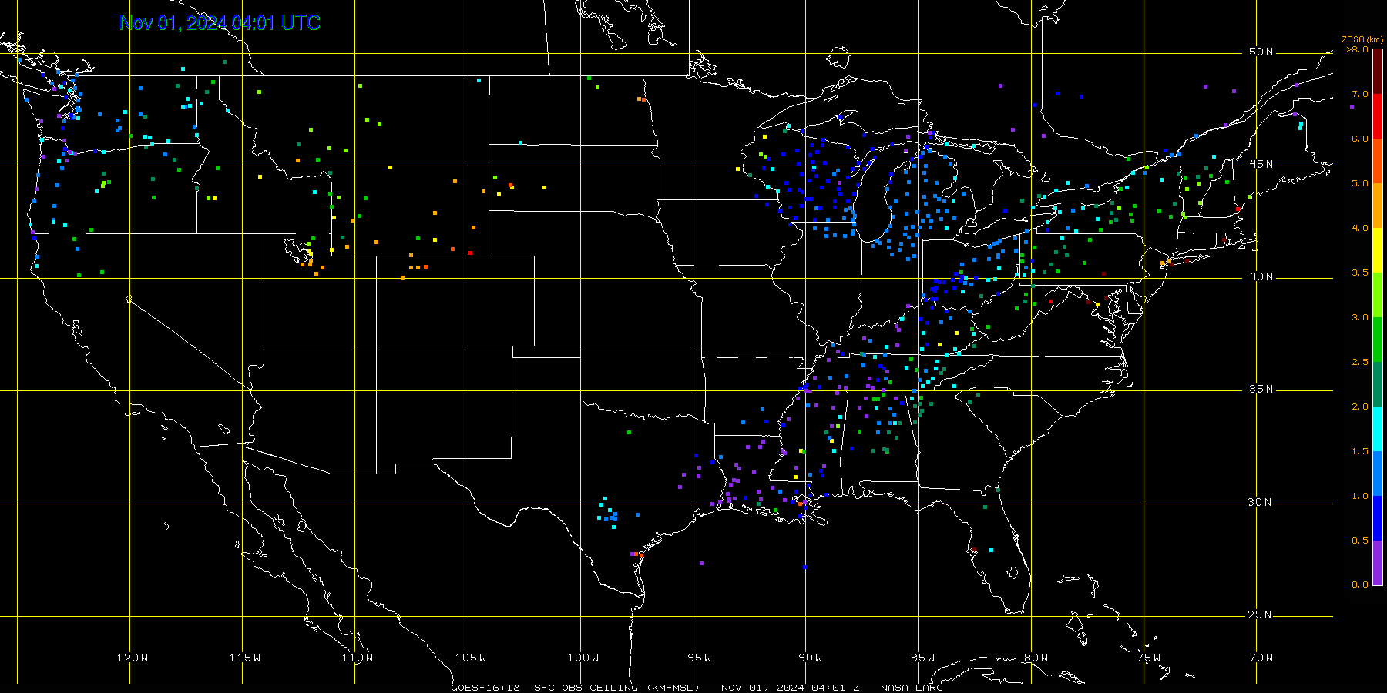
Task: Click the 90W longitude label
Action: [x=811, y=658]
